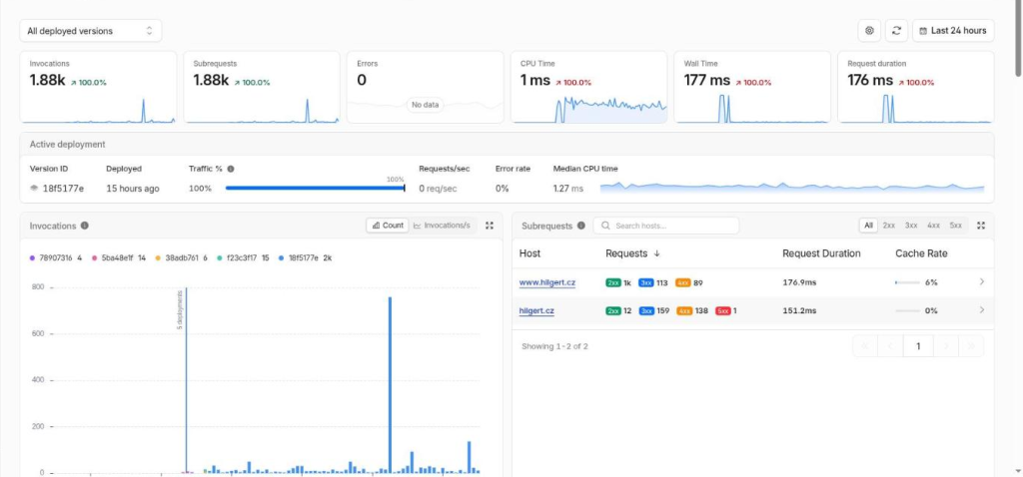Screen dimensions: 1023x477
Task: Open All deployed versions dropdown
Action: click(91, 31)
